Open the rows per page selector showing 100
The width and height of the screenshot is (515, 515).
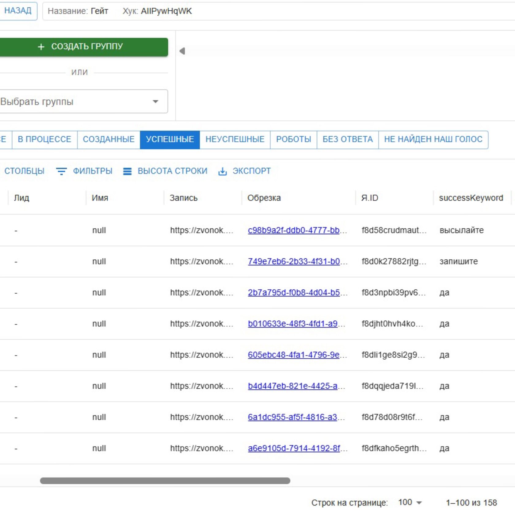tap(410, 502)
